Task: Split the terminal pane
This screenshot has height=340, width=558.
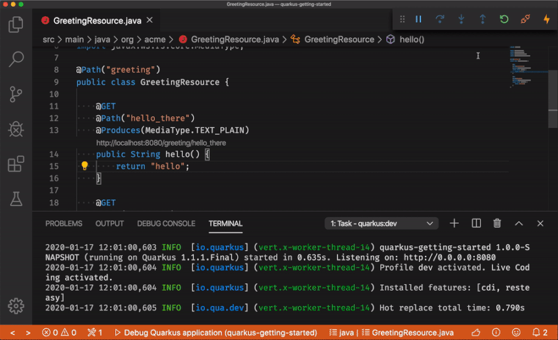Action: 476,224
